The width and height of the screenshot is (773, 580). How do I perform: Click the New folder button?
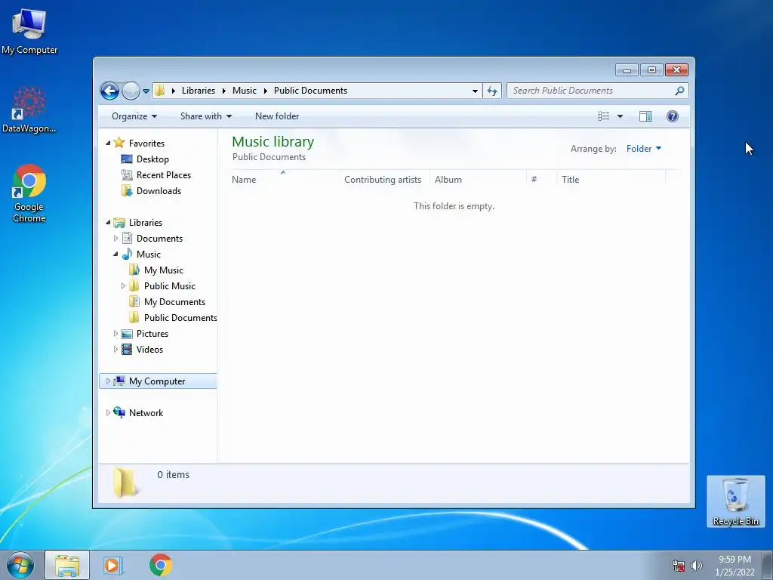coord(276,116)
